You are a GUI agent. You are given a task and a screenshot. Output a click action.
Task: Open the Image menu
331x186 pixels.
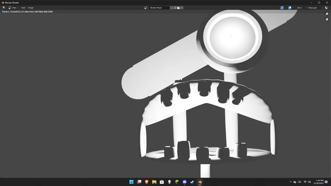point(31,8)
